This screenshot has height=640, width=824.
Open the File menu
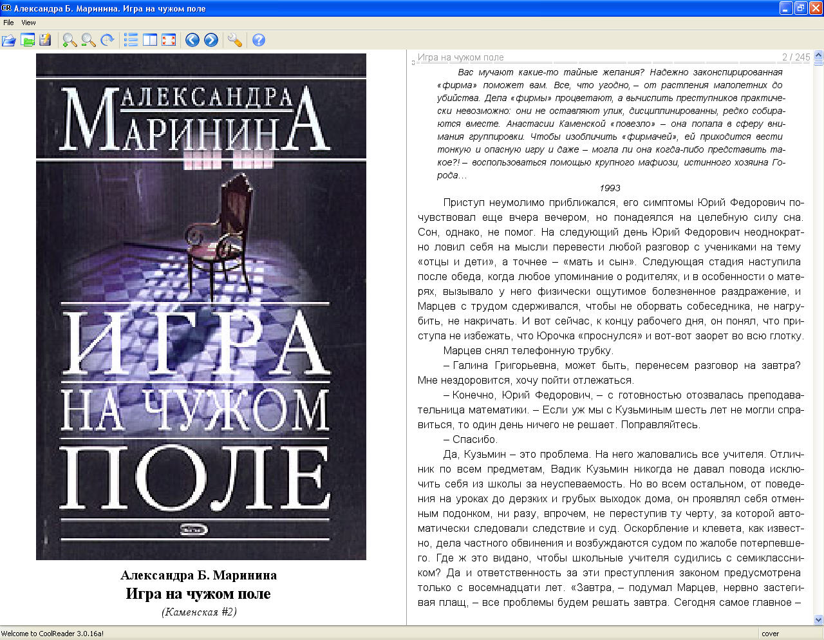pyautogui.click(x=8, y=23)
